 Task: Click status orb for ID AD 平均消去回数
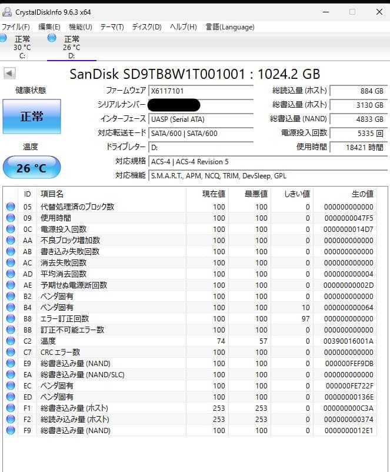tap(11, 274)
